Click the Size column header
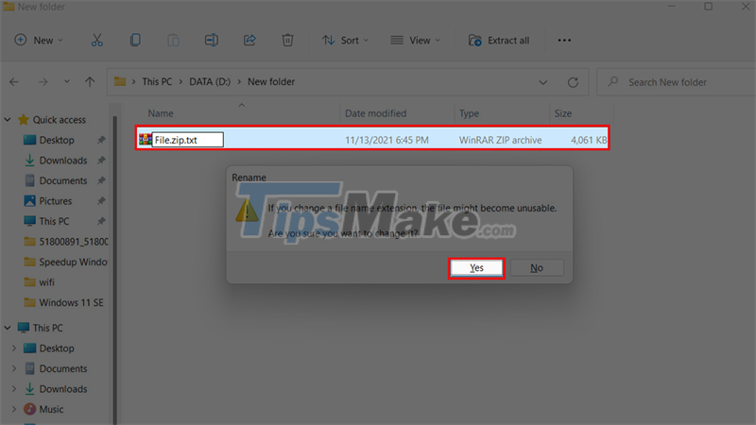This screenshot has height=425, width=756. (562, 113)
